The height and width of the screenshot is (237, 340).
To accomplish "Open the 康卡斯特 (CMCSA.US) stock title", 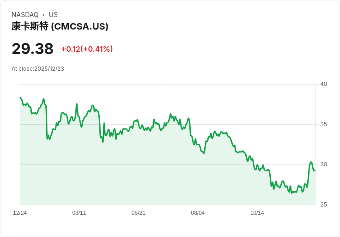I will pos(60,26).
